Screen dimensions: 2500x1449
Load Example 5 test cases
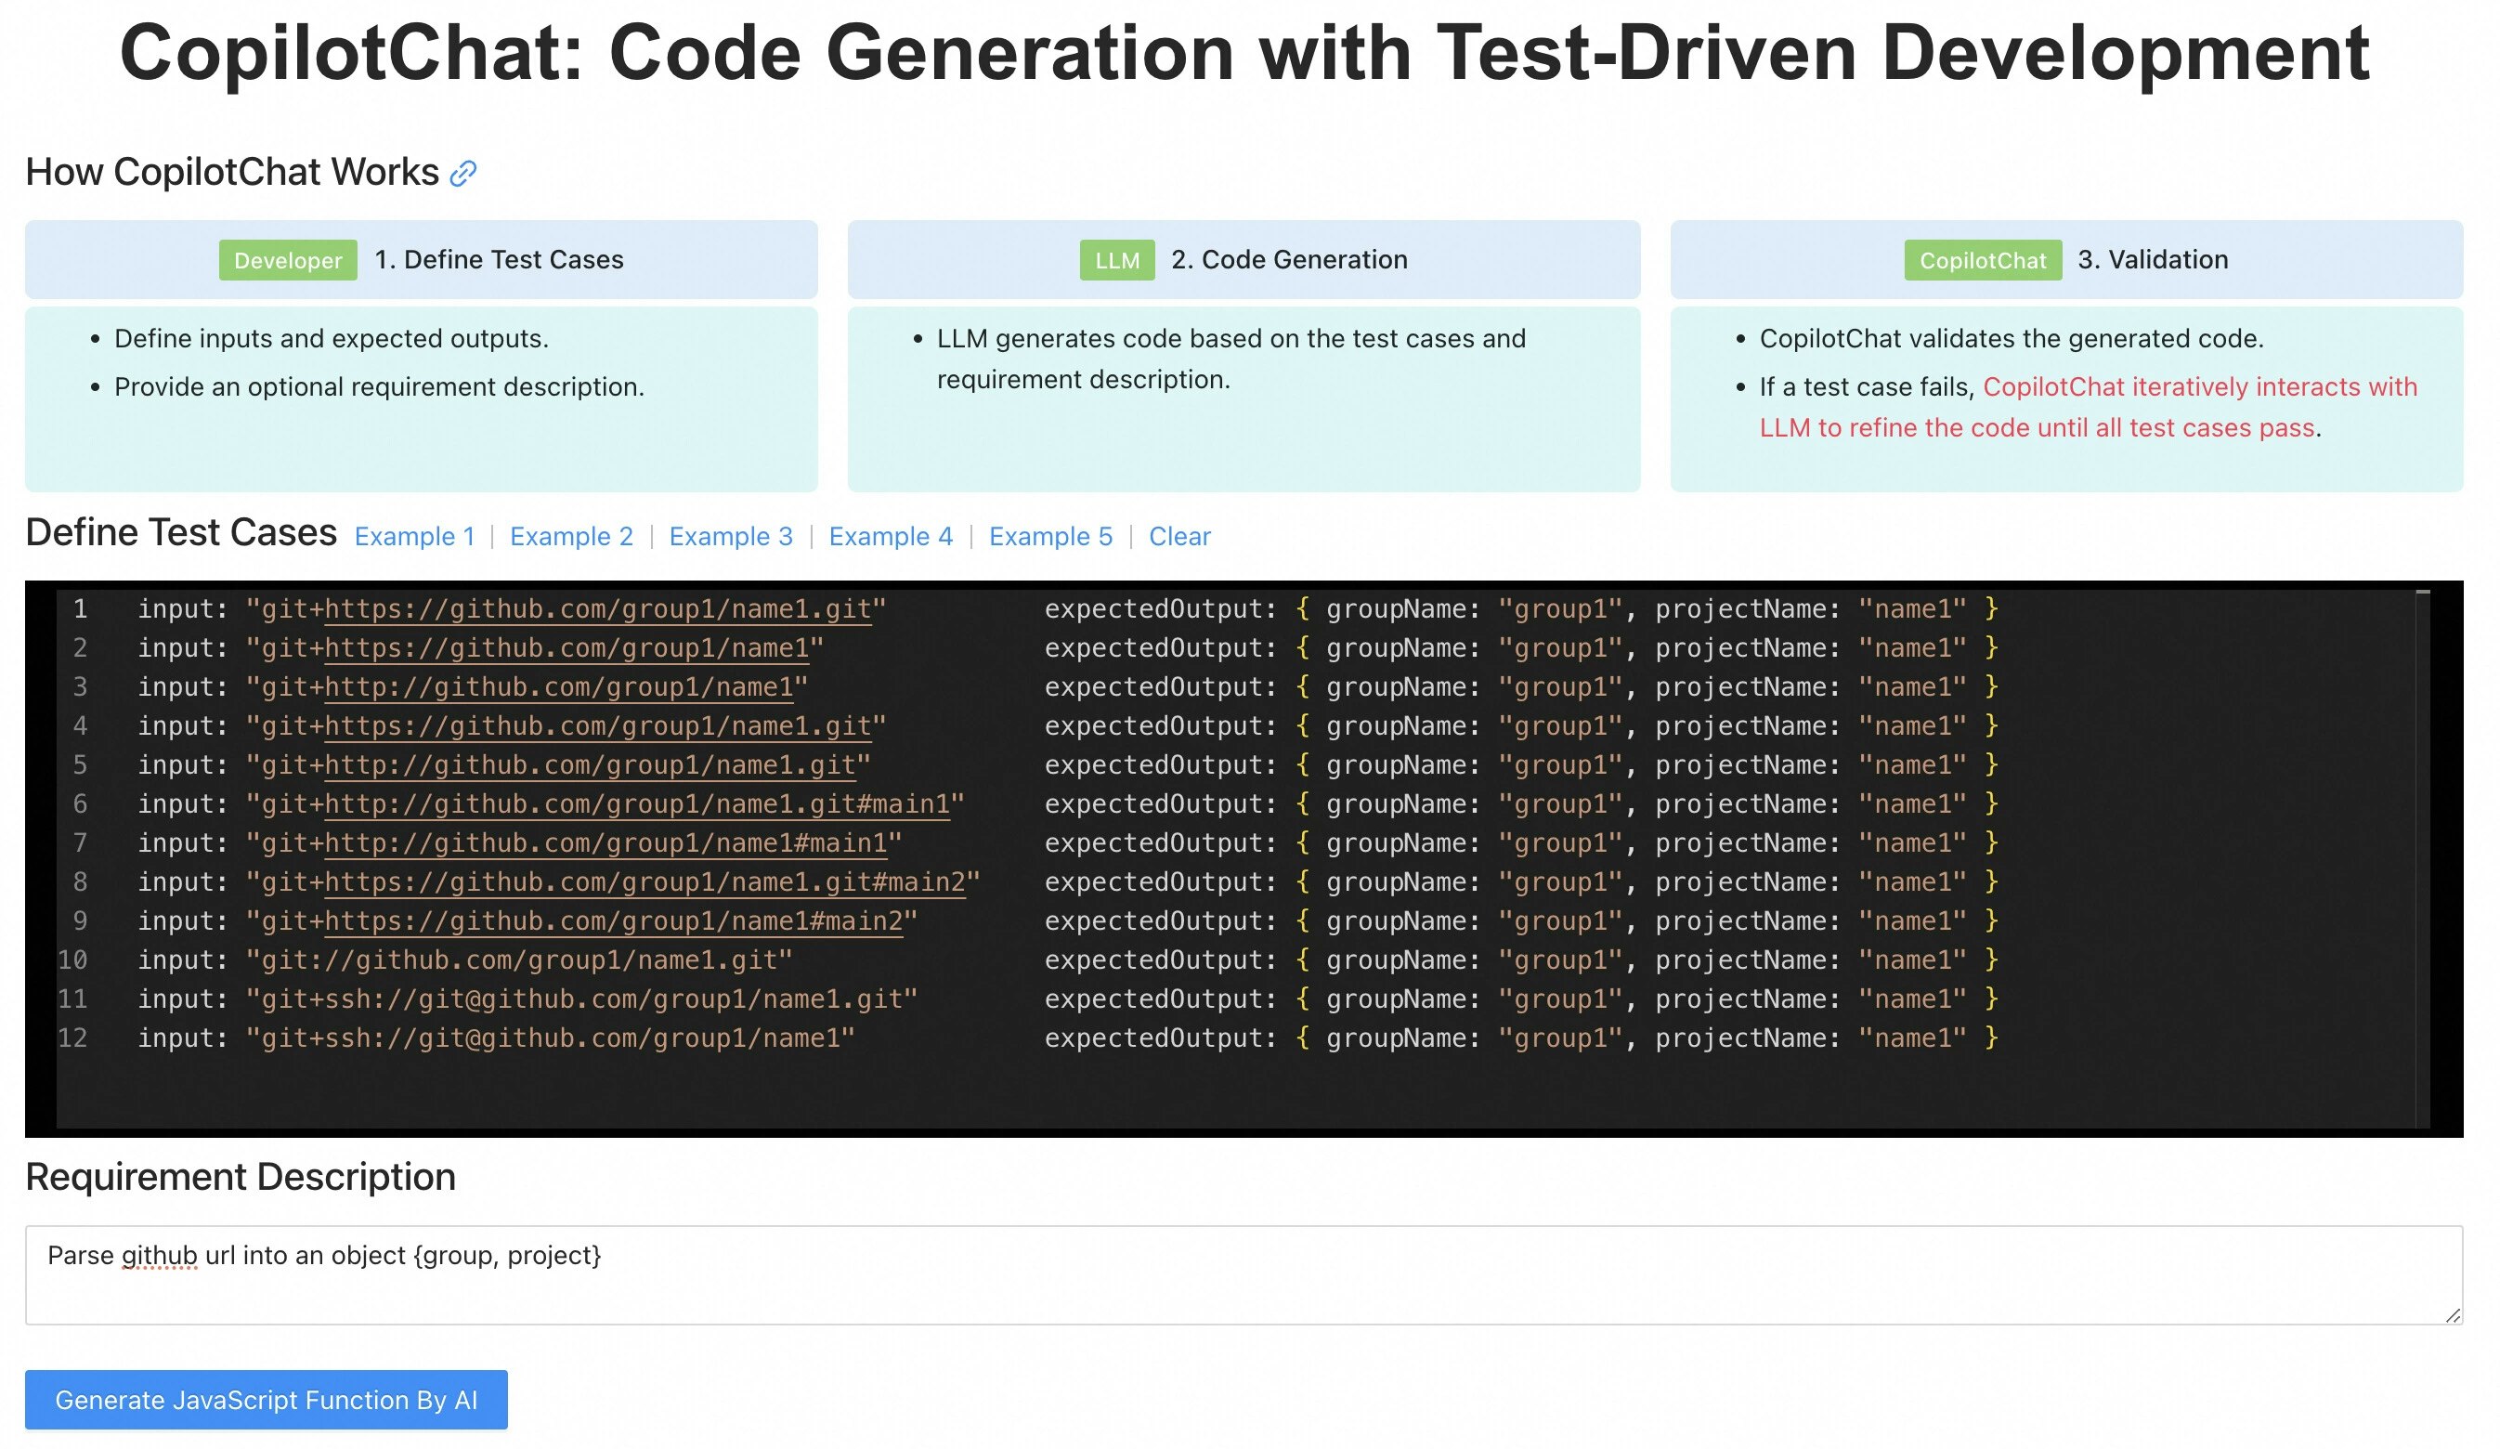coord(1050,536)
